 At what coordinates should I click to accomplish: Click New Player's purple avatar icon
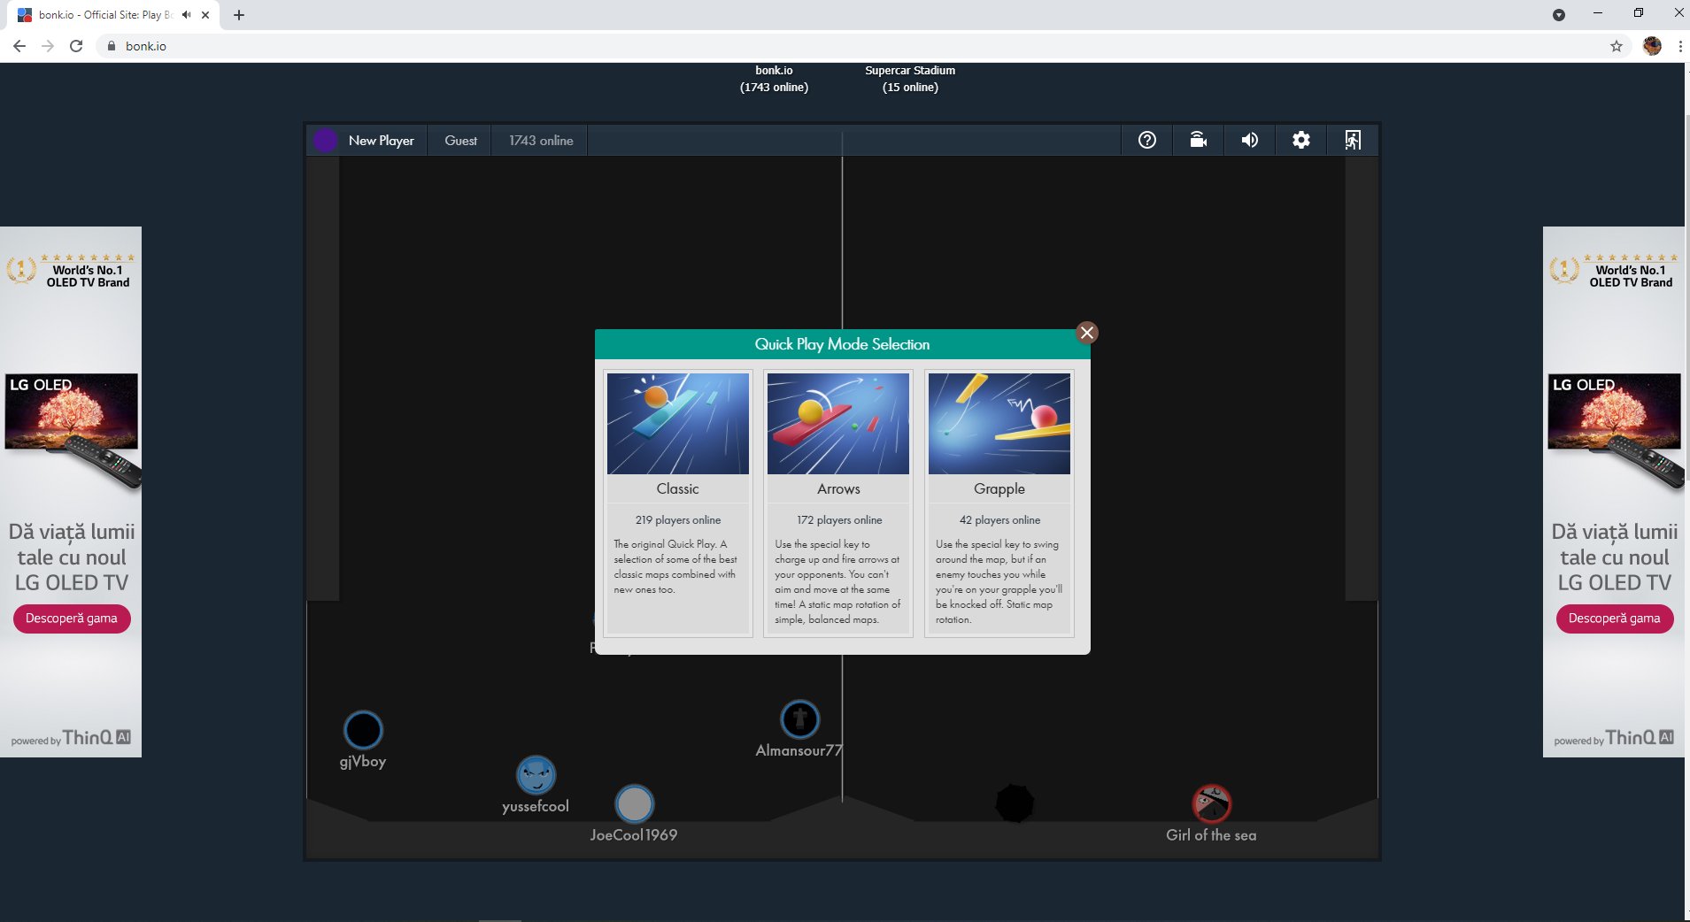coord(325,140)
